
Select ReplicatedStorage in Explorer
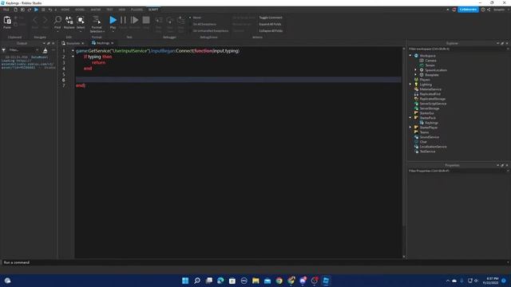[432, 99]
